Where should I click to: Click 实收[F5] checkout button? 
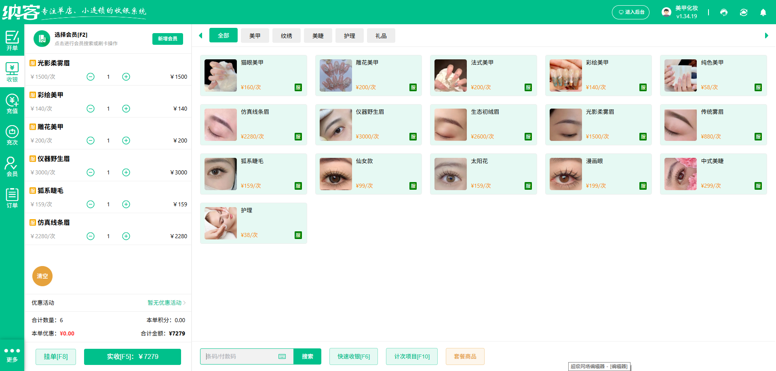click(132, 356)
